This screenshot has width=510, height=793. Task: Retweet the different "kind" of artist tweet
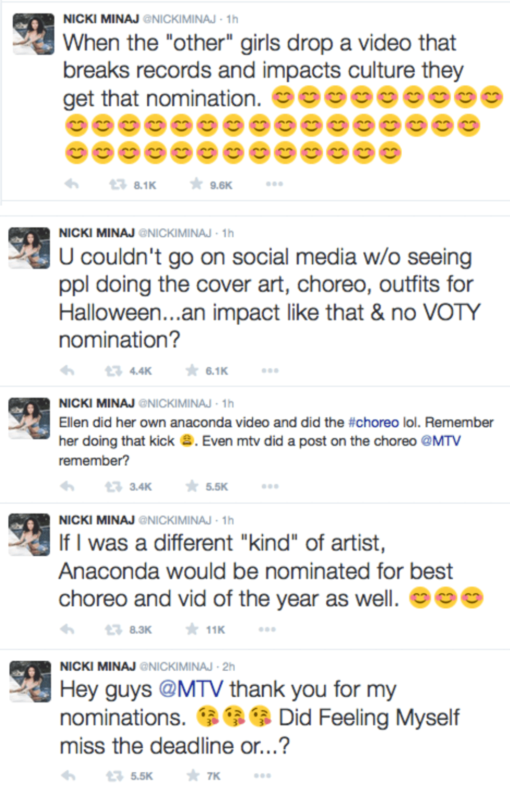click(x=113, y=630)
